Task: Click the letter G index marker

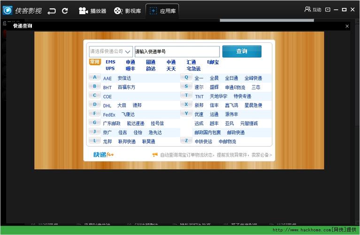Action: (x=95, y=123)
